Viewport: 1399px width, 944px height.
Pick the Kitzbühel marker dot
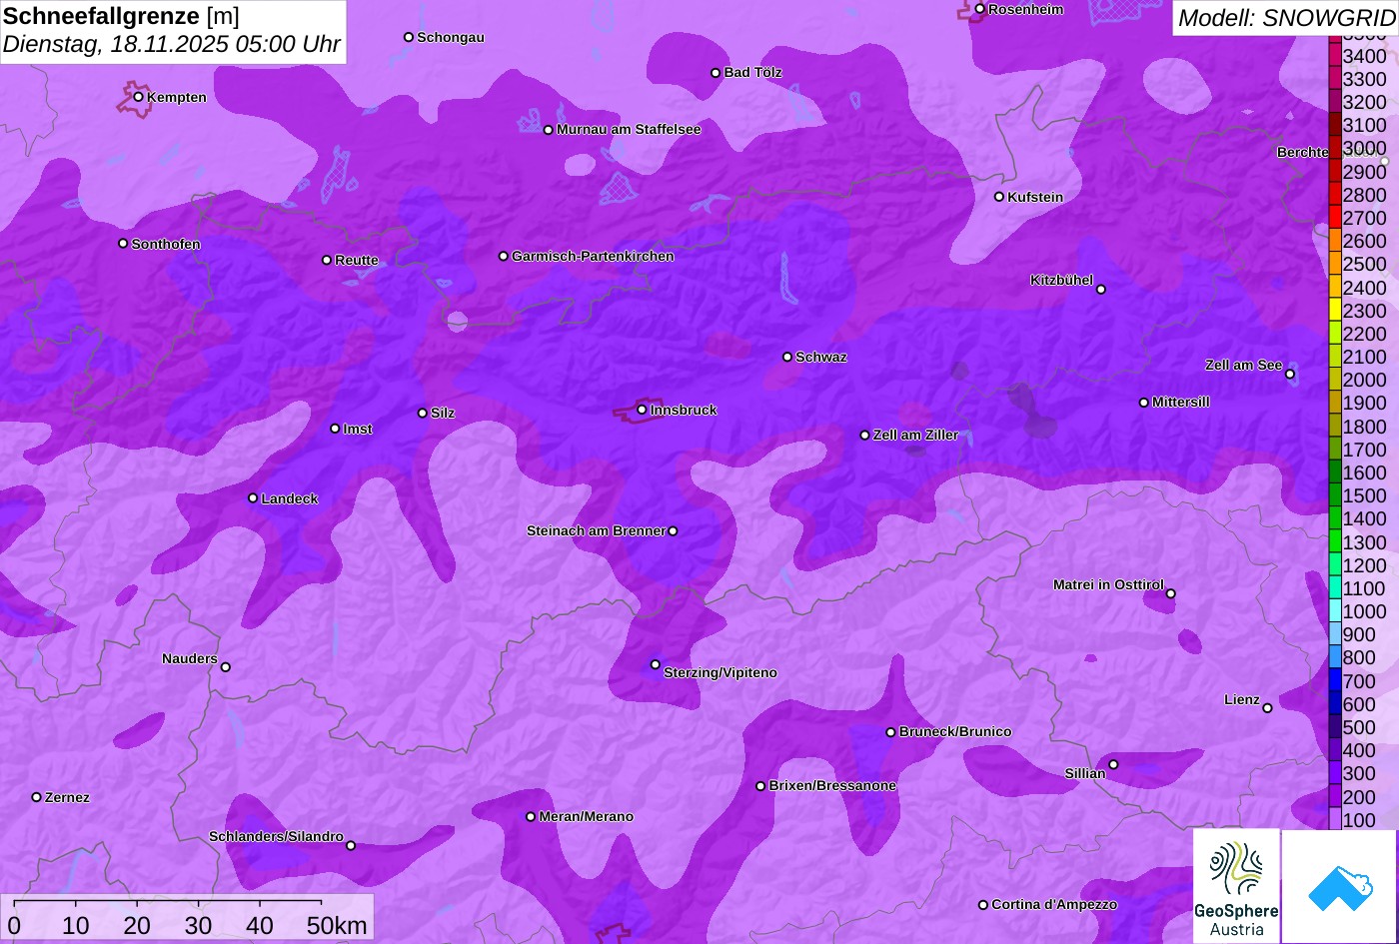tap(1101, 290)
